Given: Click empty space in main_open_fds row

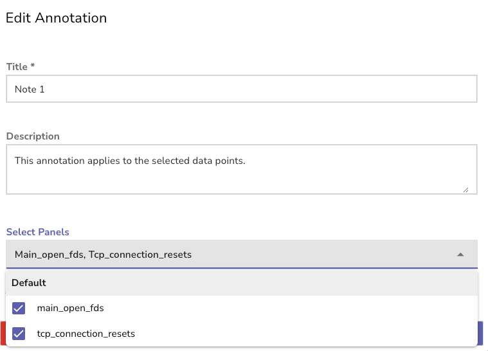Looking at the screenshot, I should click(289, 308).
